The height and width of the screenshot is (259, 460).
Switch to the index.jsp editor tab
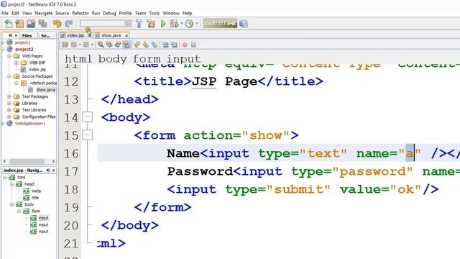75,35
